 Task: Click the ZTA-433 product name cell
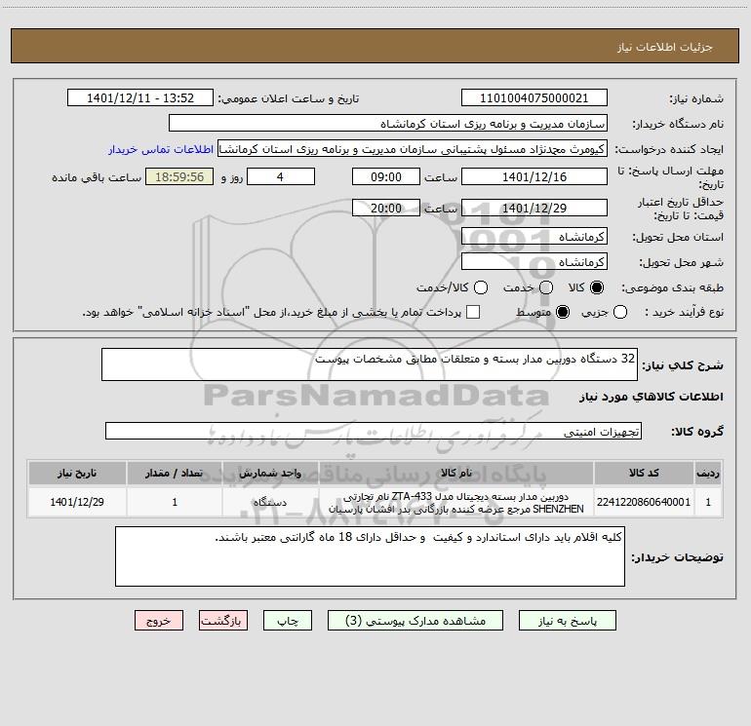(x=456, y=502)
